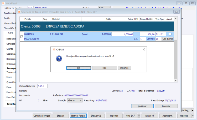Screen dimensions: 197x120
Task: Click the Total a Efetivar value 150,00
Action: click(x=161, y=91)
